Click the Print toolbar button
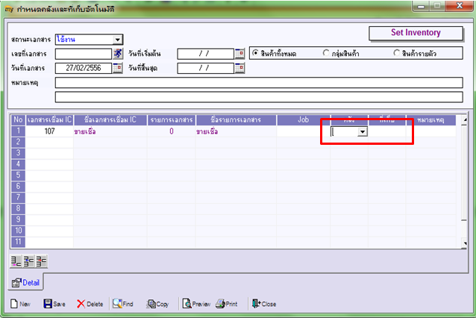This screenshot has width=476, height=318. pyautogui.click(x=227, y=304)
